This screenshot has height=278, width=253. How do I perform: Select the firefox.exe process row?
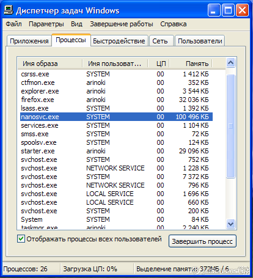(116, 100)
